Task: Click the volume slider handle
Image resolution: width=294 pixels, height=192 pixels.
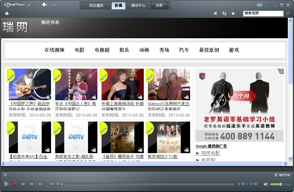Action: (281, 184)
